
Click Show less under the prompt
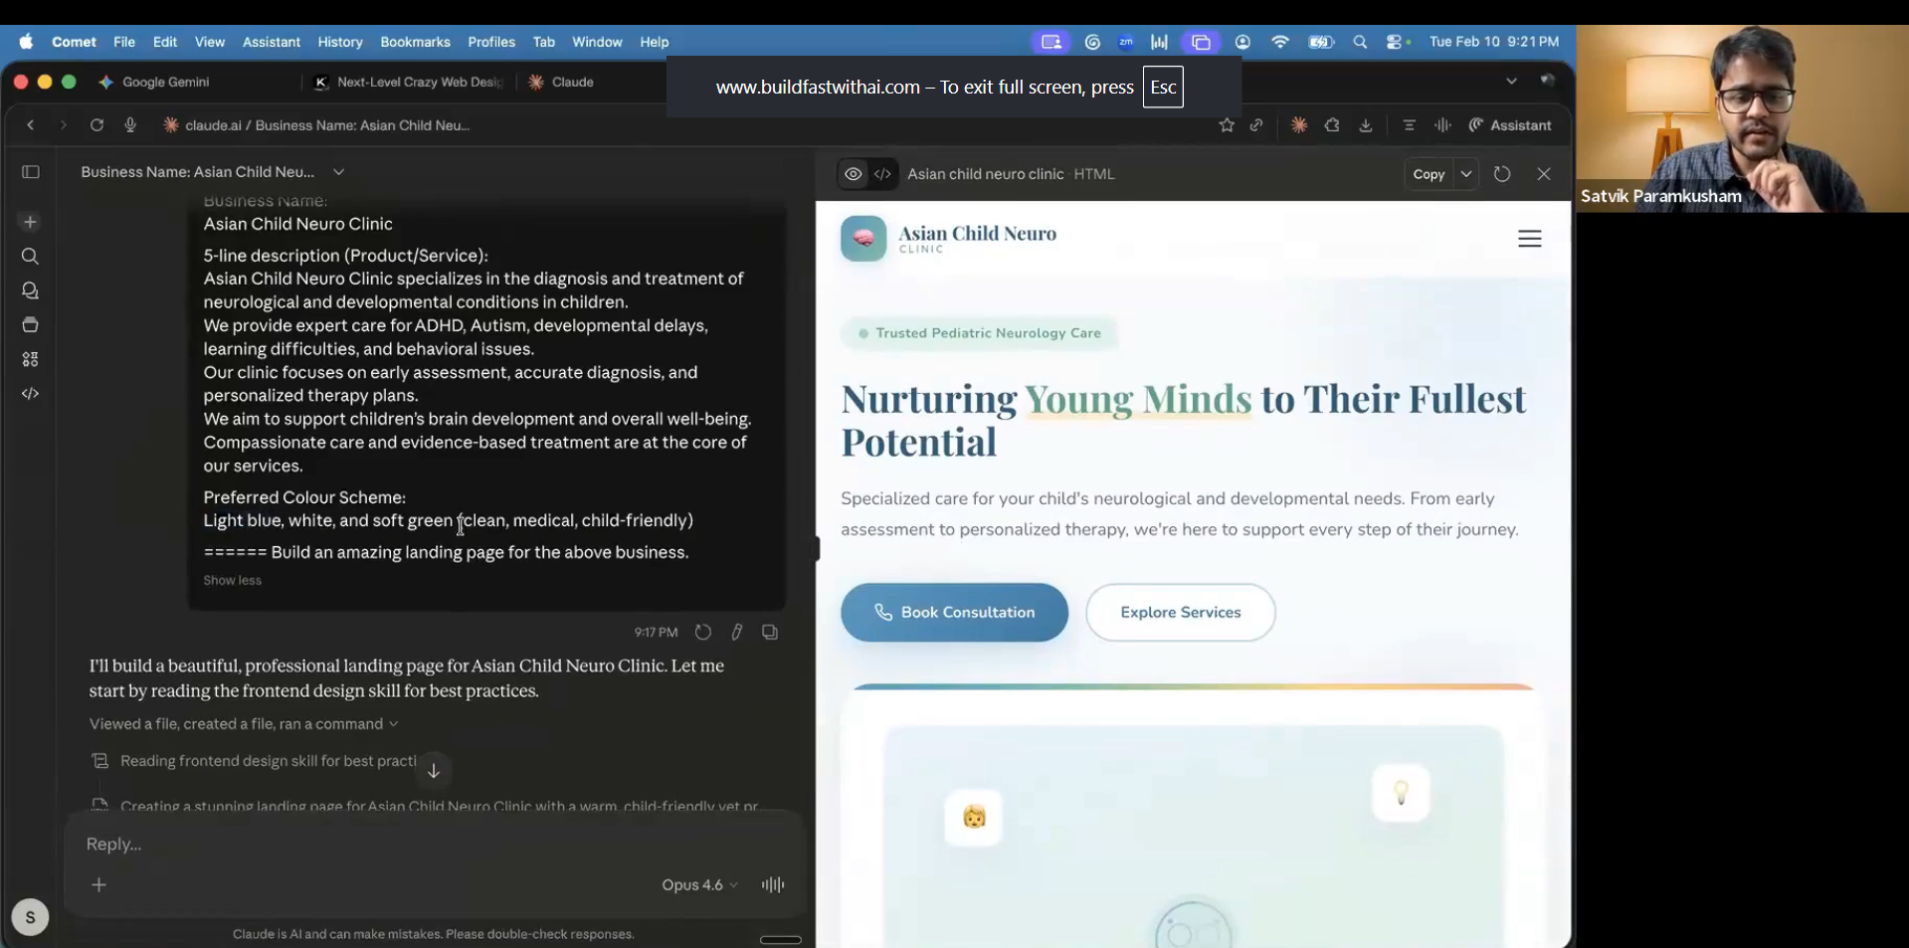(x=233, y=581)
